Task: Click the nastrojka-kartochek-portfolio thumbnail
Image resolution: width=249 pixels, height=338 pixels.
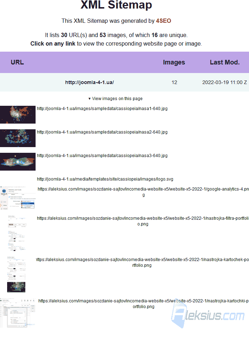Action: [16, 275]
